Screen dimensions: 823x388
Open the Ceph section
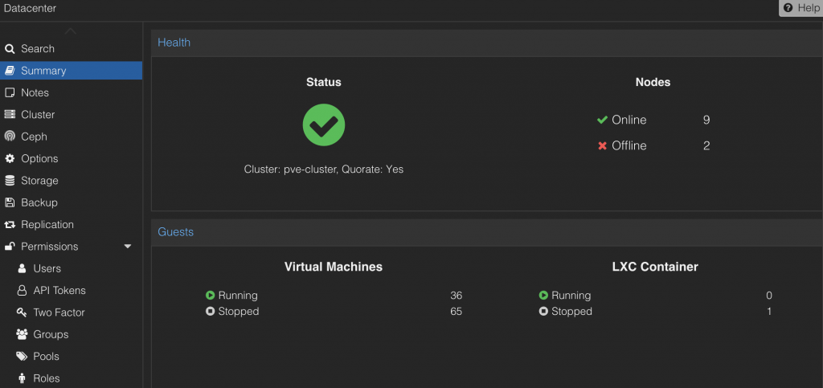[x=71, y=137]
